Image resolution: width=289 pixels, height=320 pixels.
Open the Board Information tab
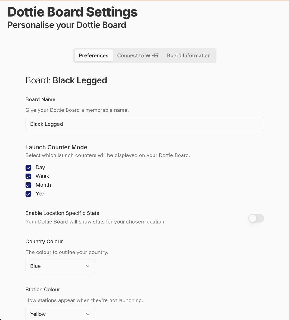(x=189, y=55)
